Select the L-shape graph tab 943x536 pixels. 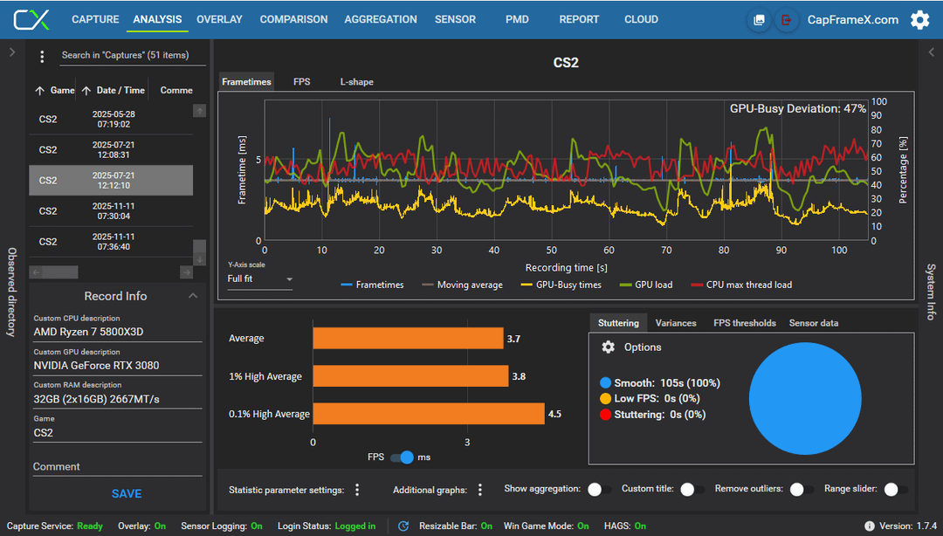click(x=356, y=82)
